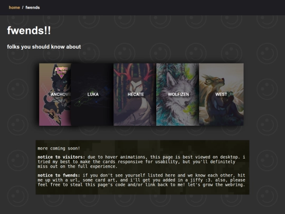
Task: Go to the home breadcrumb link
Action: pos(14,7)
